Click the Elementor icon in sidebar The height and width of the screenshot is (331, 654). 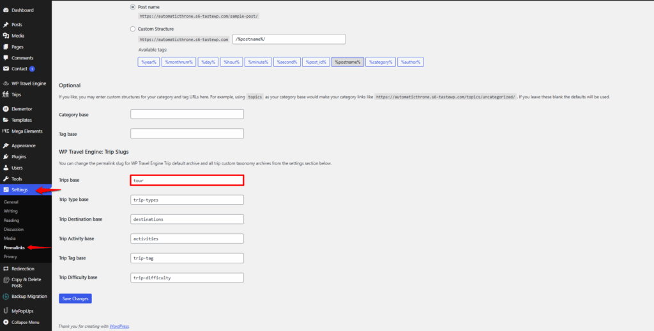click(x=6, y=109)
